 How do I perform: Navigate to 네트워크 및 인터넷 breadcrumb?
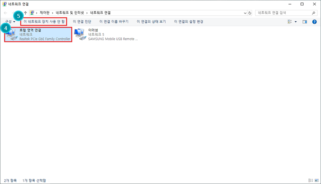coord(70,13)
